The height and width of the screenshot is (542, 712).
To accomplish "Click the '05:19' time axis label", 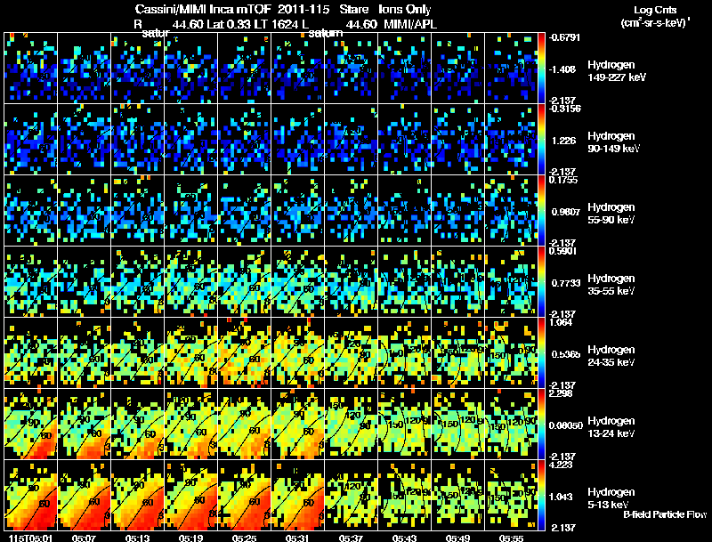I will pos(190,538).
